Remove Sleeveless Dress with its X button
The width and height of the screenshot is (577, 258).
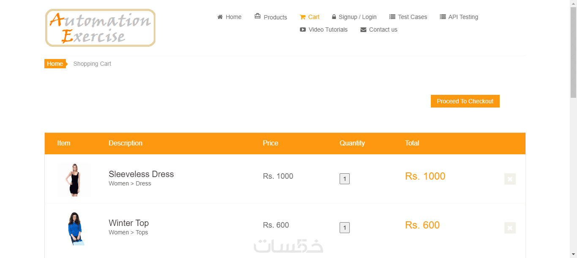click(510, 179)
